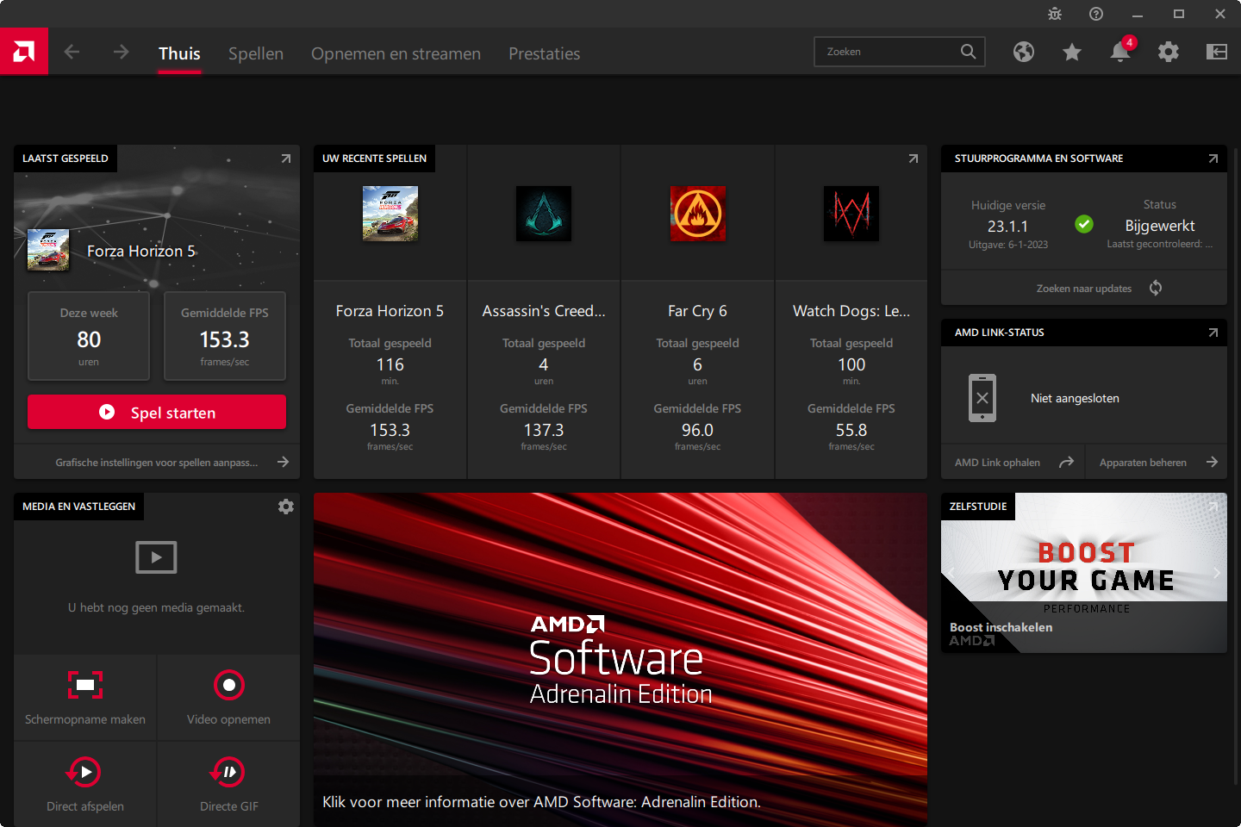Open the web browser globe icon
The width and height of the screenshot is (1241, 827).
1024,52
